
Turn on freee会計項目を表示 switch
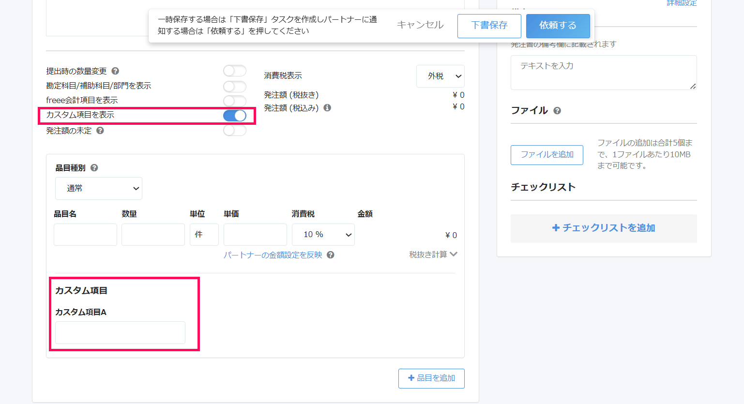pyautogui.click(x=235, y=101)
